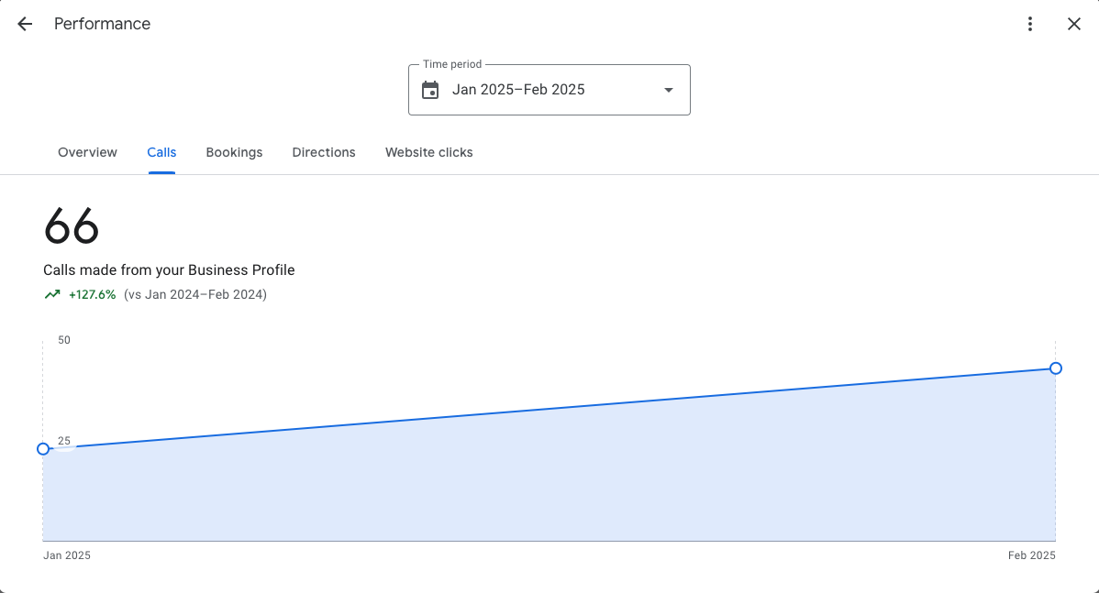Close the Performance panel

coord(1073,24)
